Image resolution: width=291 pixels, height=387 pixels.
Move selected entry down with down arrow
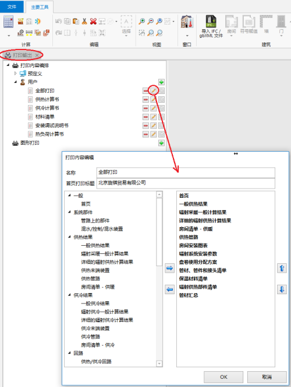coord(282,290)
